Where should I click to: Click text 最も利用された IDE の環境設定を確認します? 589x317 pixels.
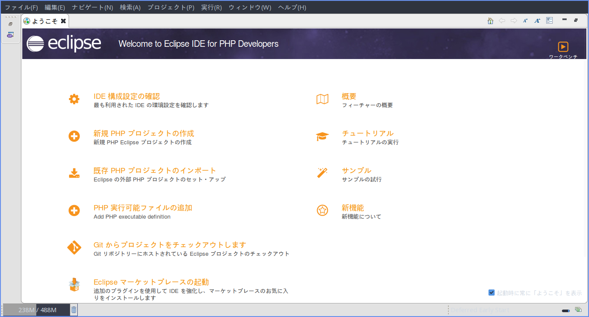tap(151, 105)
